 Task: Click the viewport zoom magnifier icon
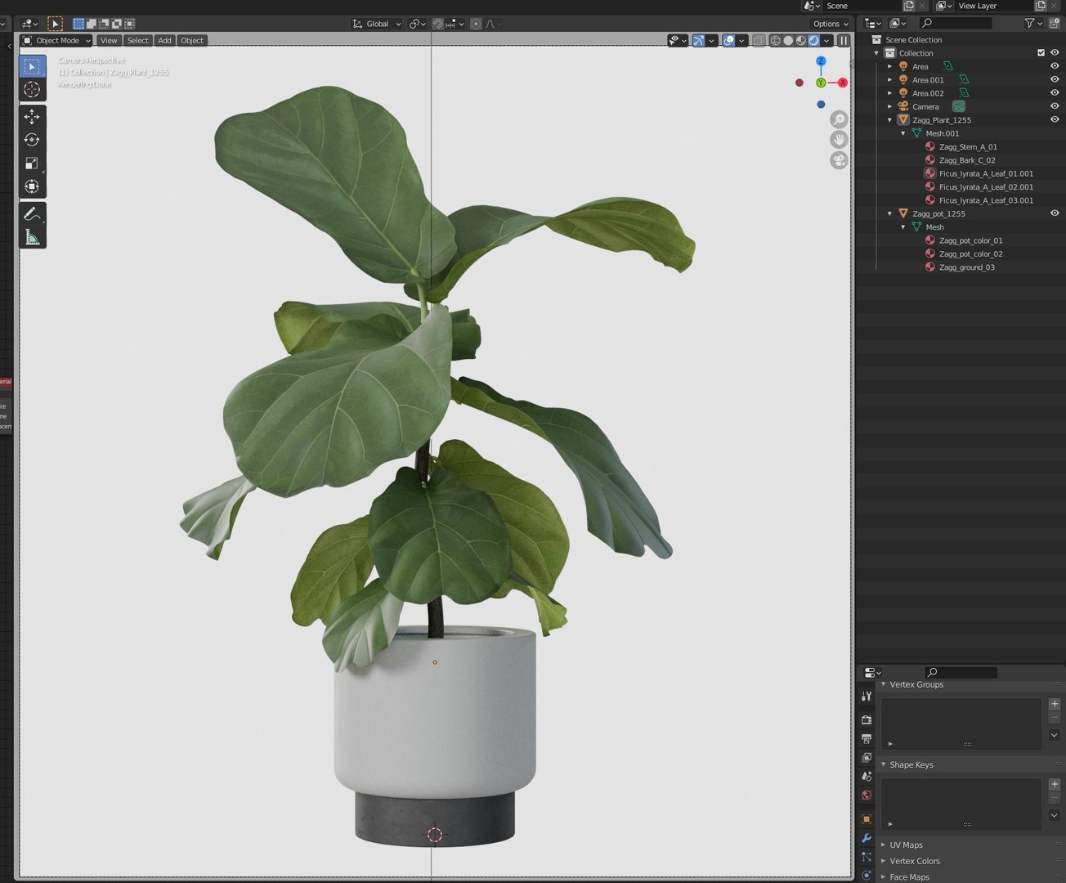839,119
